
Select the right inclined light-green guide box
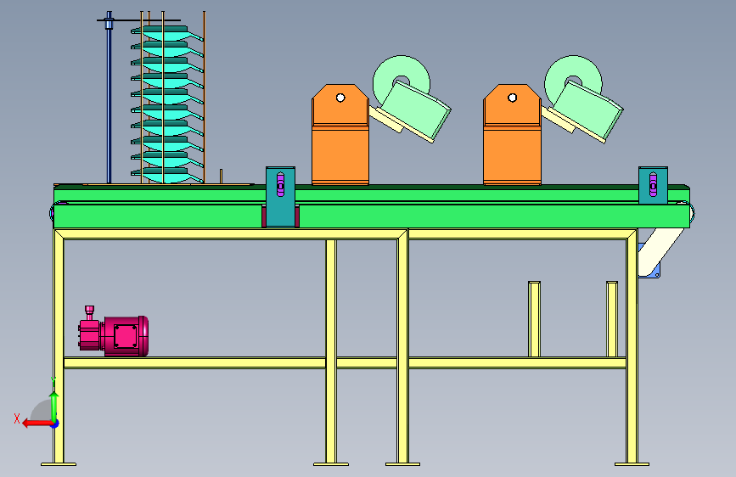(x=588, y=110)
